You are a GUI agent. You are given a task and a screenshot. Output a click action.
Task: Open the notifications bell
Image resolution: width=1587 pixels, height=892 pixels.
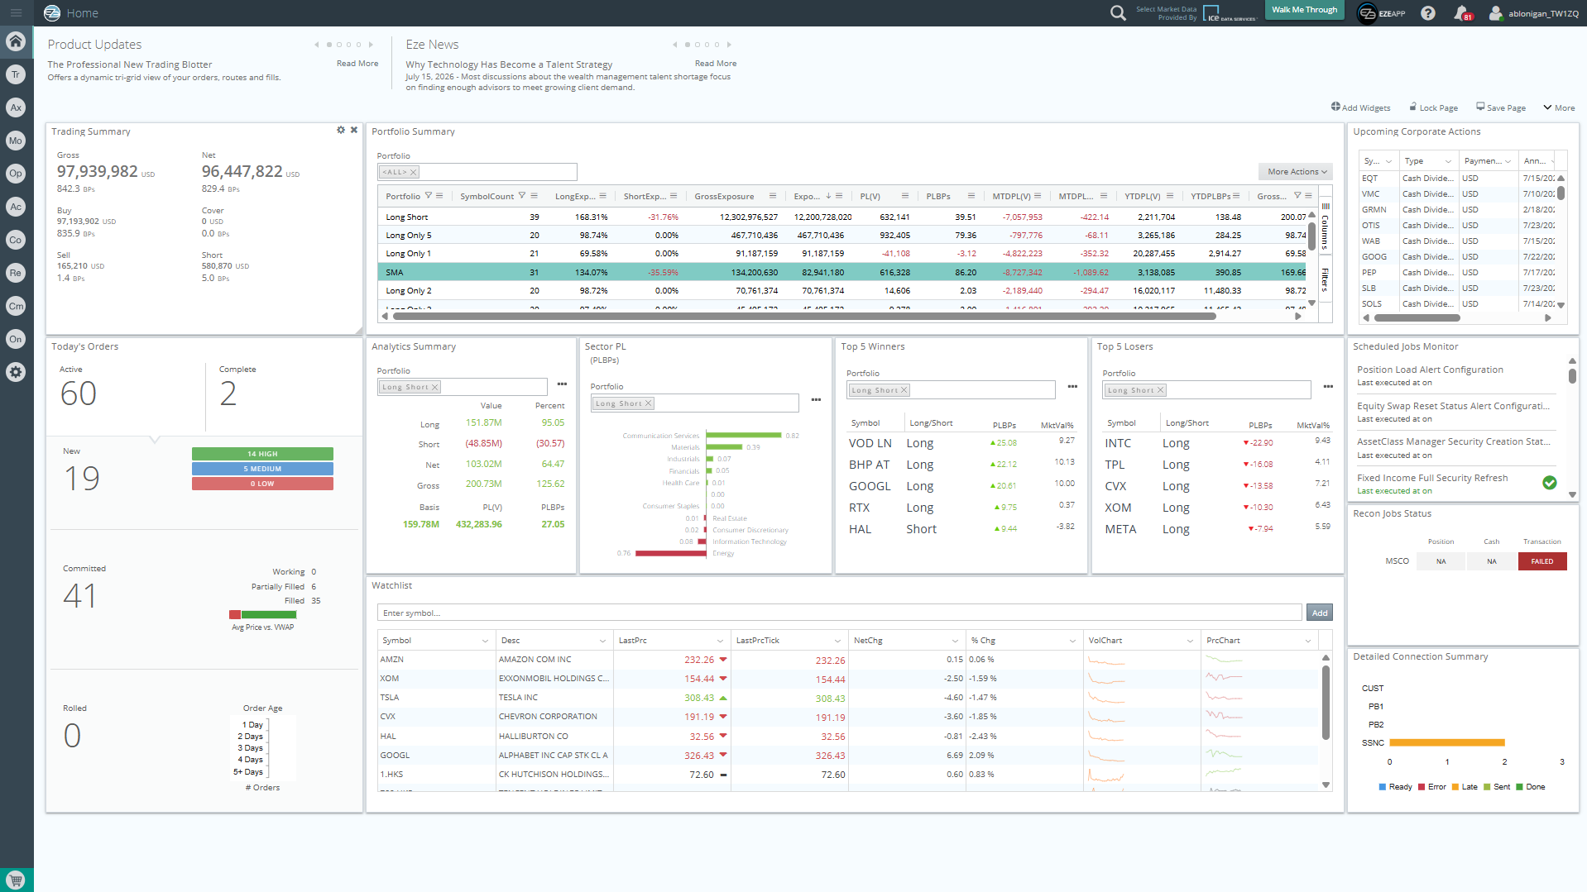pos(1461,13)
